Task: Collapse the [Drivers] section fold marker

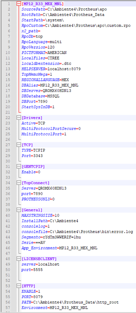Action: point(19,118)
